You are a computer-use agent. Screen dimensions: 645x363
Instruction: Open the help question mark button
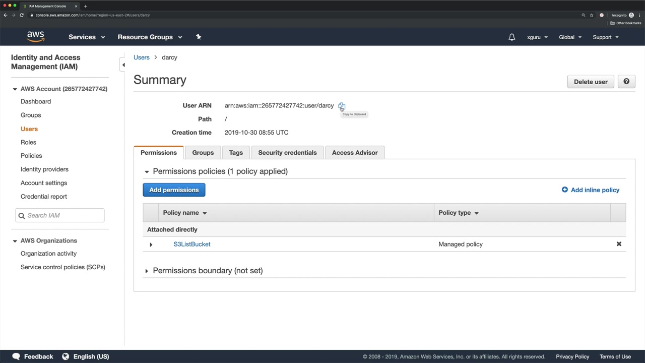point(626,82)
